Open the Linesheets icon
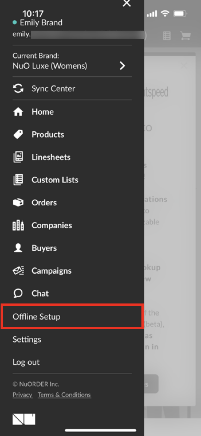201x436 pixels. coord(18,157)
